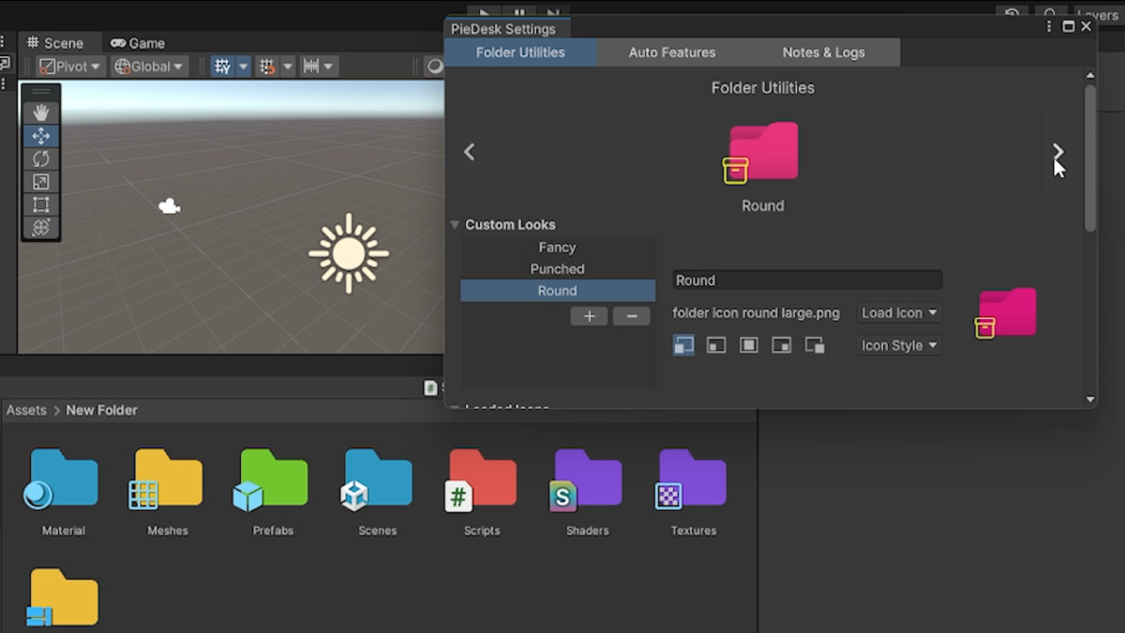Open the Load Icon dropdown
Screen dimensions: 1125x633
click(x=899, y=313)
